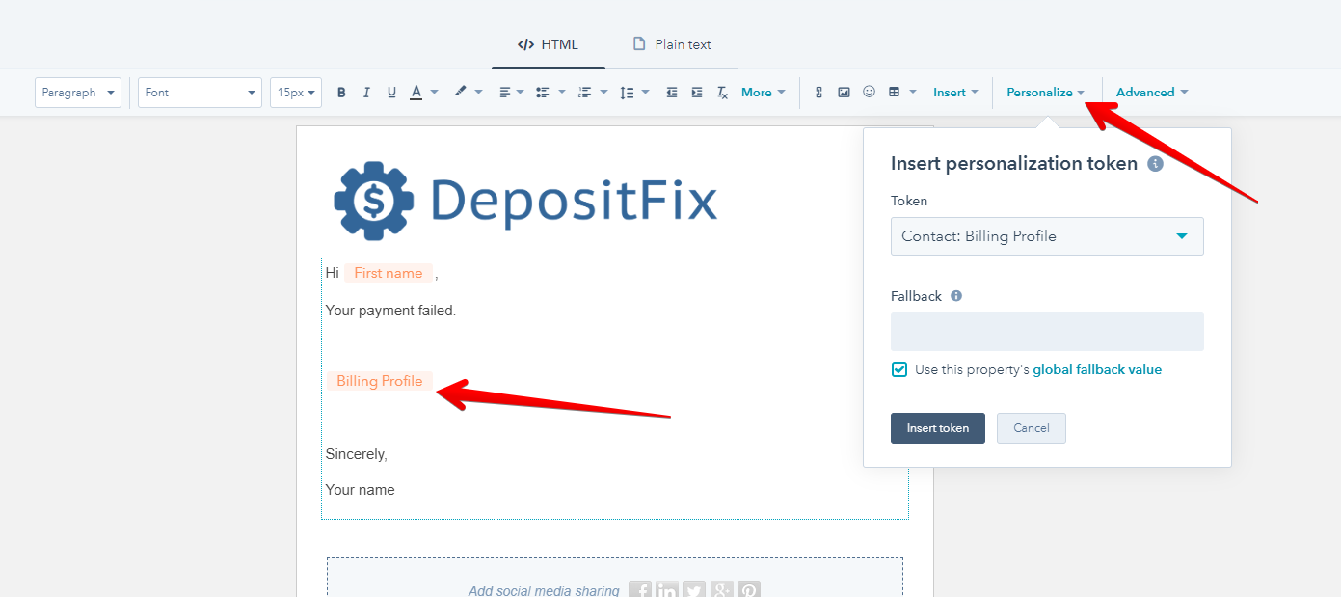Expand the table dropdown arrow
This screenshot has height=597, width=1341.
pyautogui.click(x=912, y=93)
